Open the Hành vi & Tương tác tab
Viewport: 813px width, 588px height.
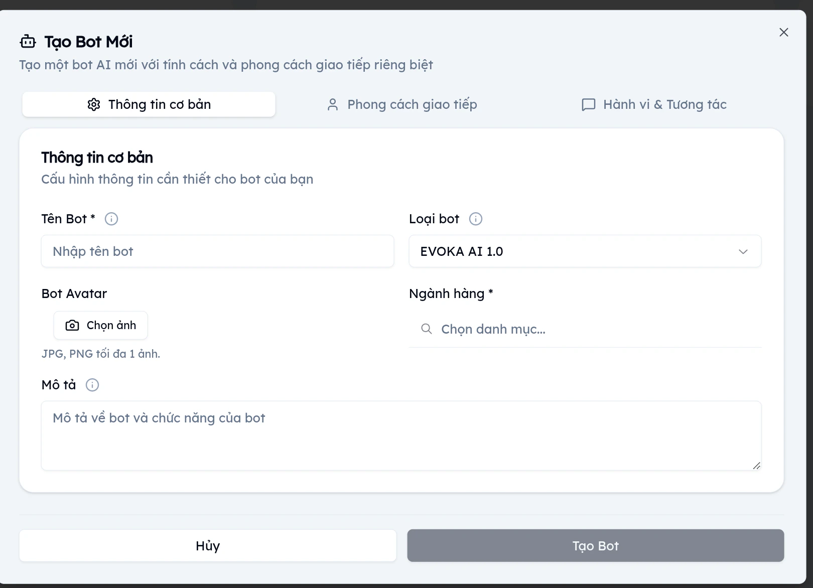click(652, 104)
